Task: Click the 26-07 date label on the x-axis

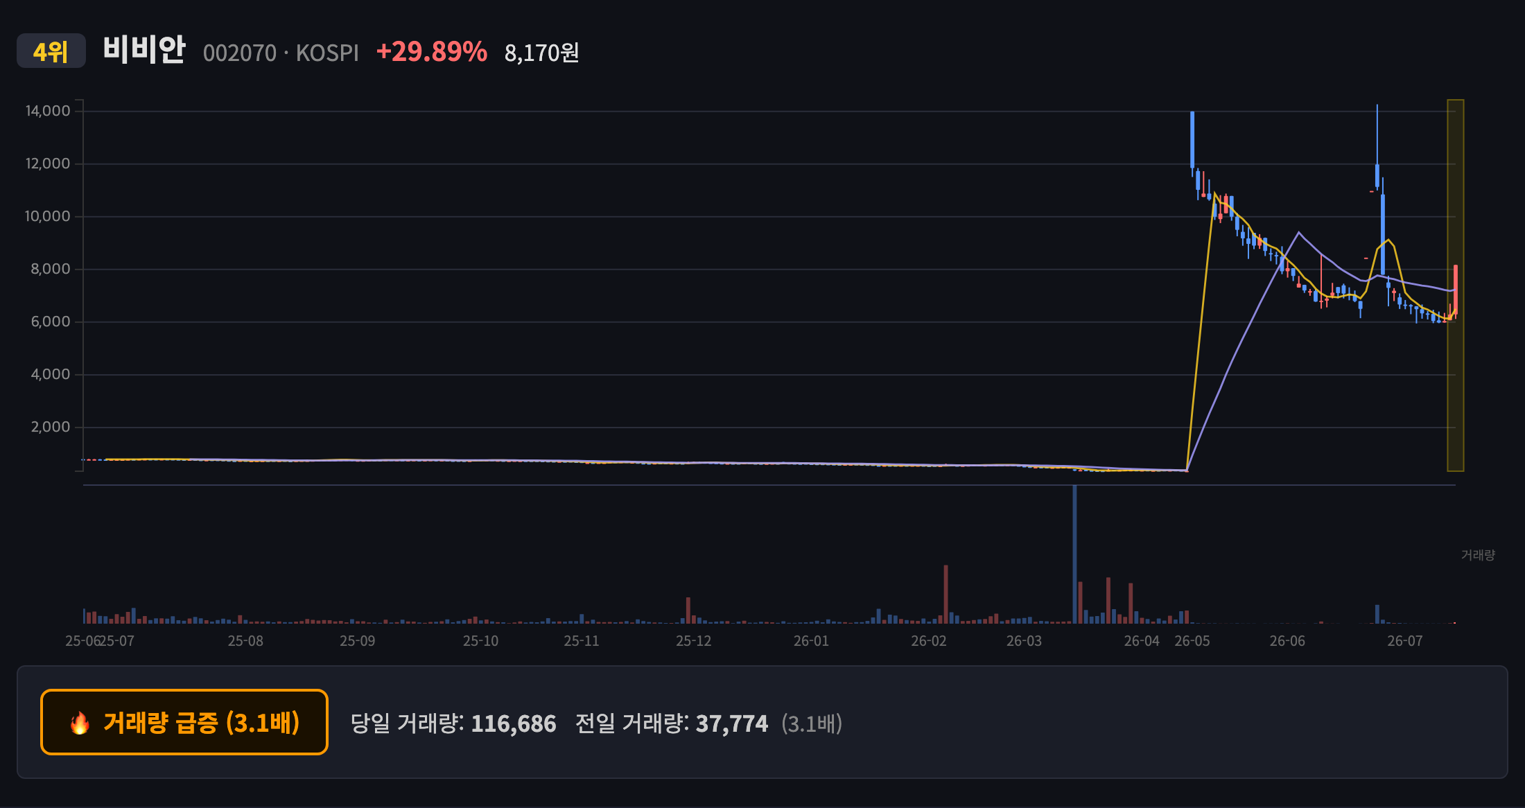Action: [x=1404, y=641]
